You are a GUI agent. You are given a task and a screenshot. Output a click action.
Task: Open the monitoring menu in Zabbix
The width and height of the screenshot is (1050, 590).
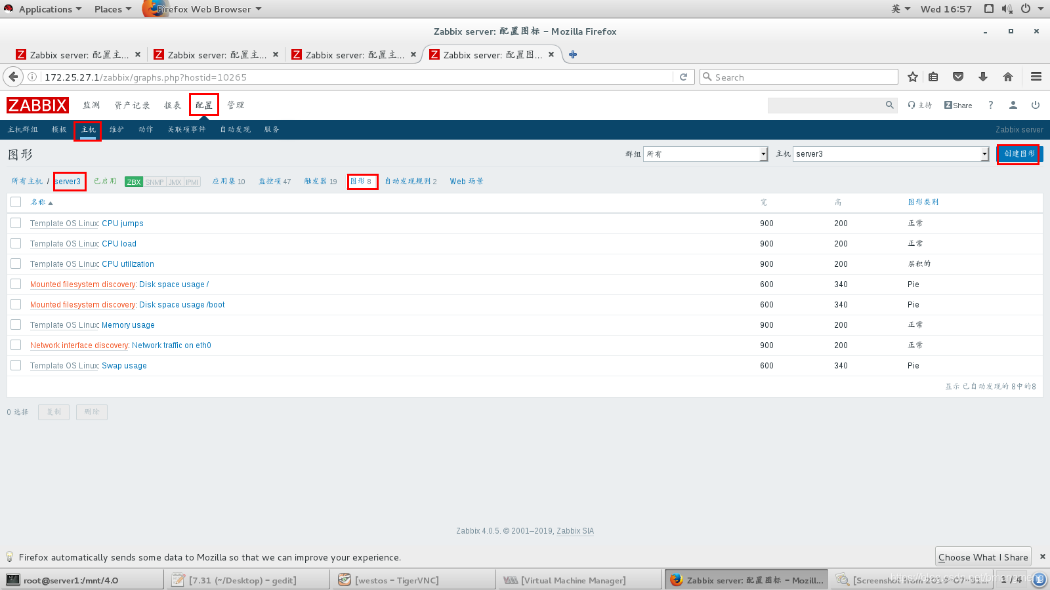(91, 105)
